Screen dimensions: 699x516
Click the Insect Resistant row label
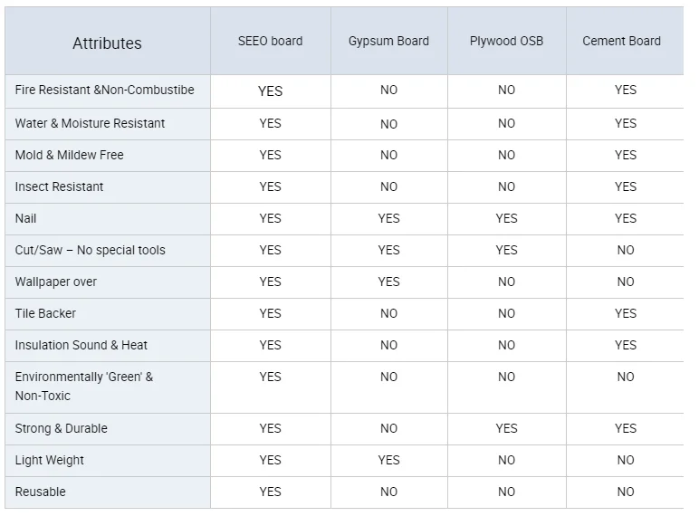[x=59, y=186]
